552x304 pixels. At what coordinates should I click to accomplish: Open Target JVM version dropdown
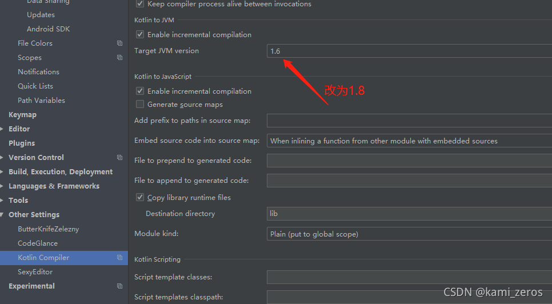409,51
